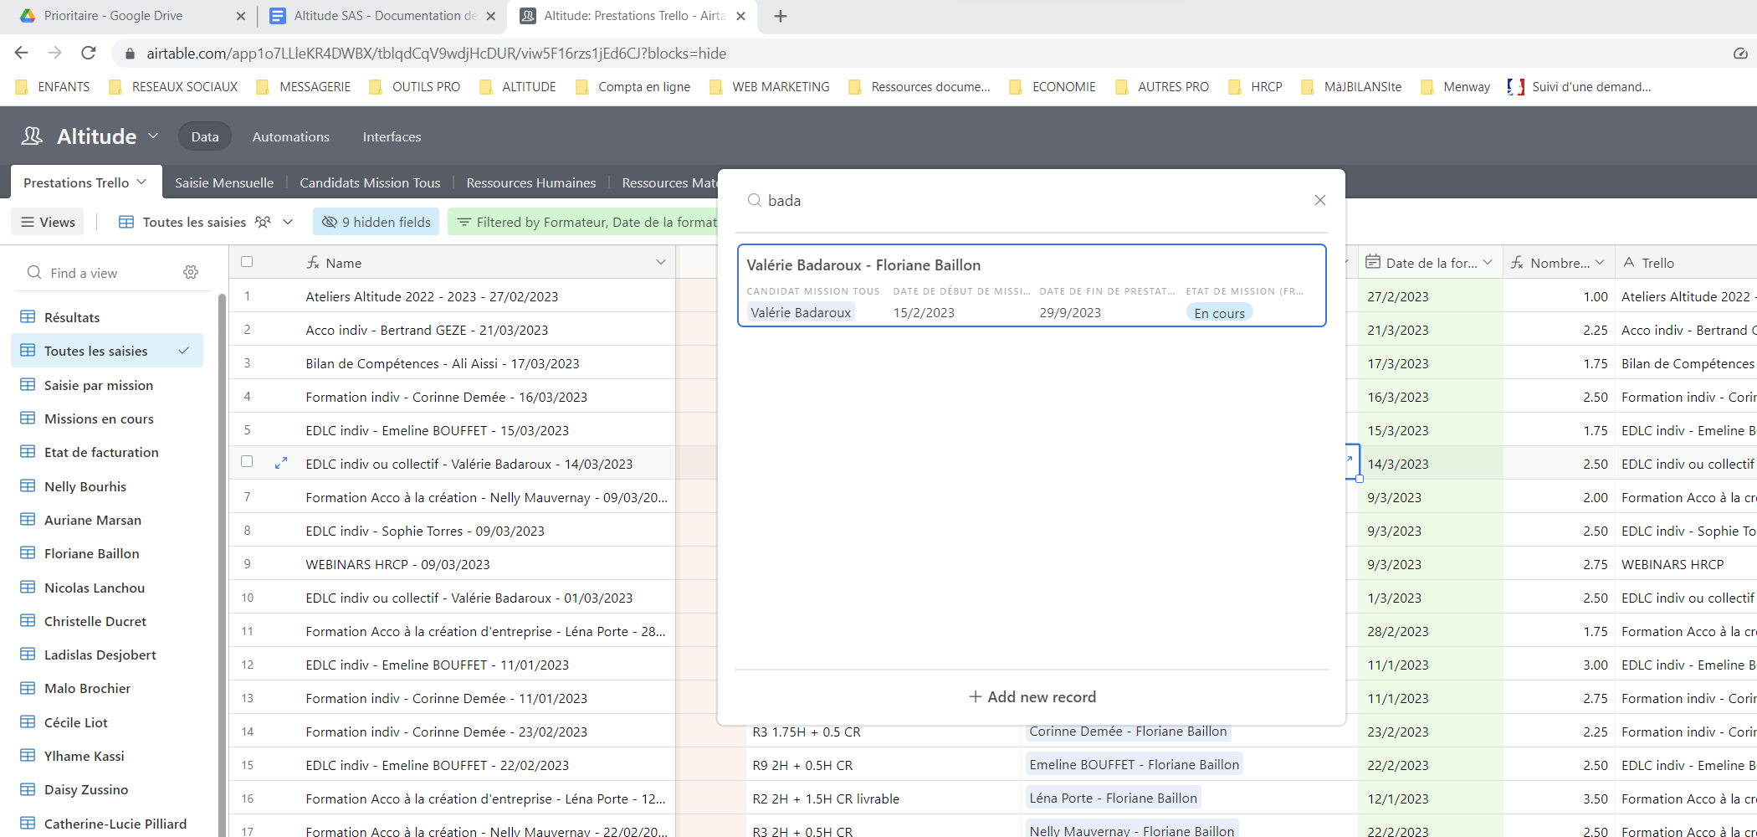
Task: Open the Nombre column dropdown arrow
Action: pyautogui.click(x=1600, y=263)
